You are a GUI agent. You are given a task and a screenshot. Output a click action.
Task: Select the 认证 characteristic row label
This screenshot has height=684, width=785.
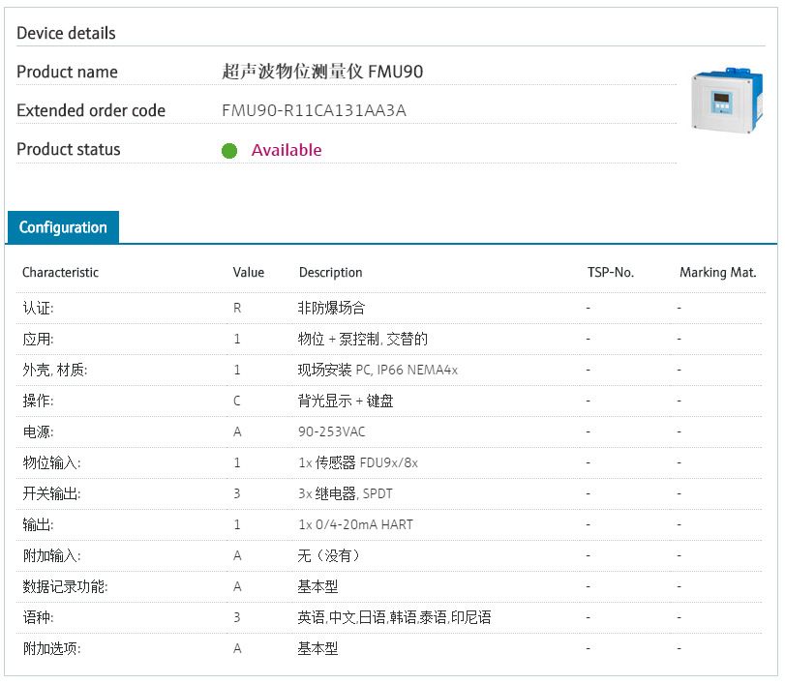click(x=38, y=308)
